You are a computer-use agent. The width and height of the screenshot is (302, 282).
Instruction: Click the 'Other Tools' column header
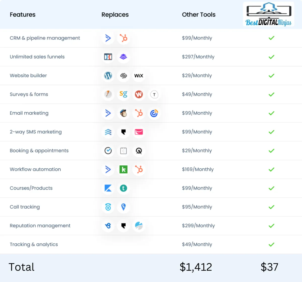[x=199, y=15]
